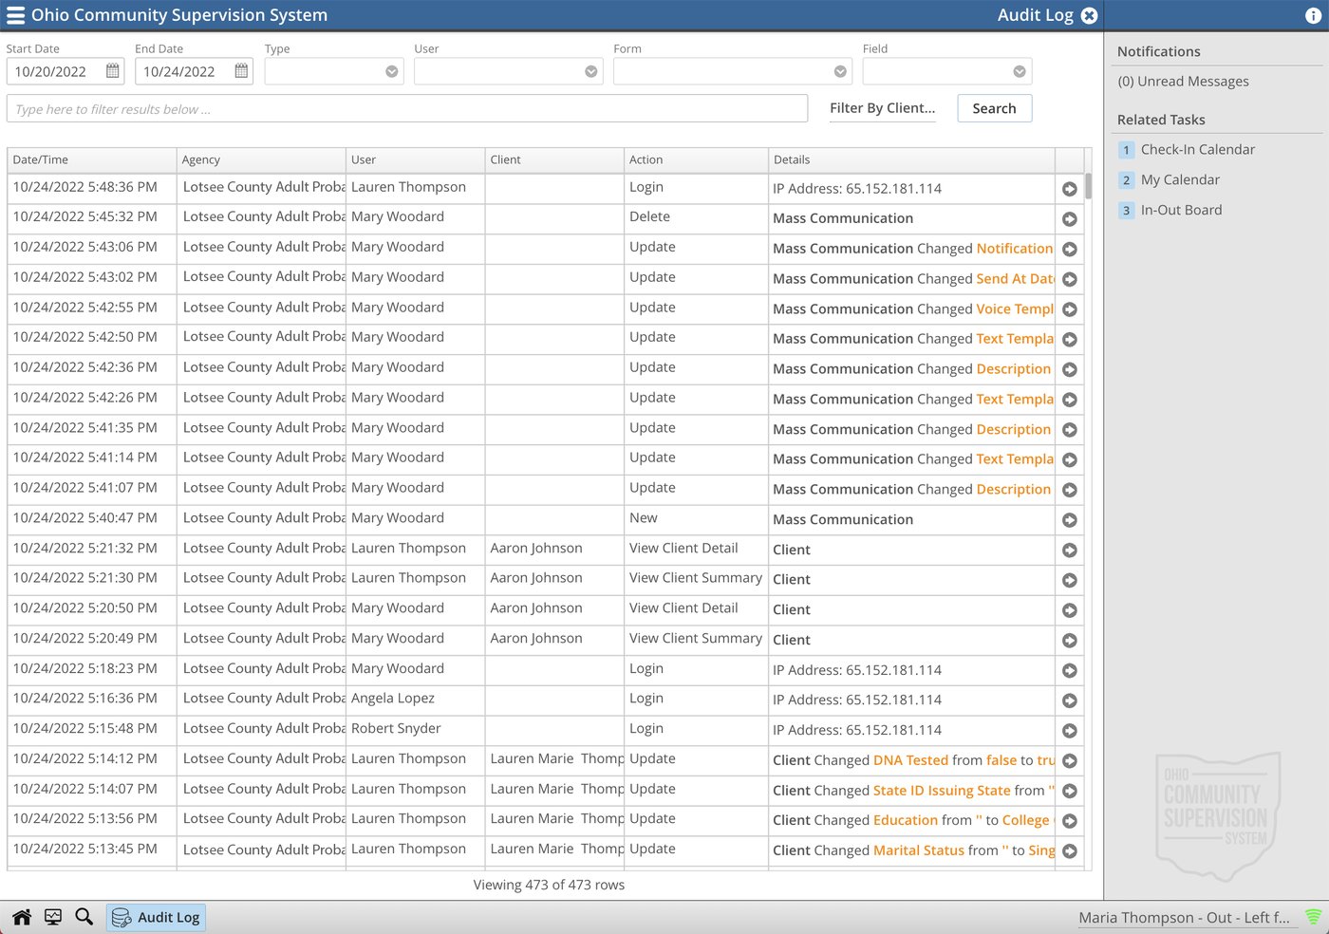Select Filter By Client
The height and width of the screenshot is (934, 1329).
tap(882, 107)
